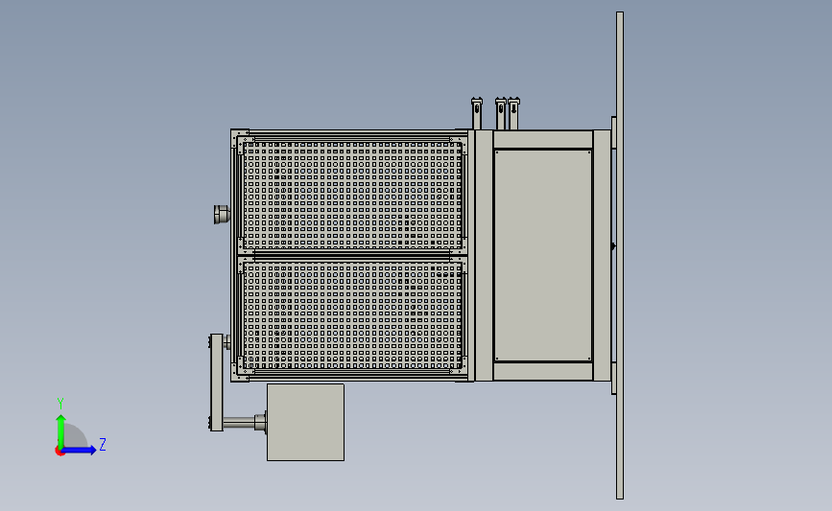Click the Y axis label text
This screenshot has width=832, height=511.
click(60, 404)
